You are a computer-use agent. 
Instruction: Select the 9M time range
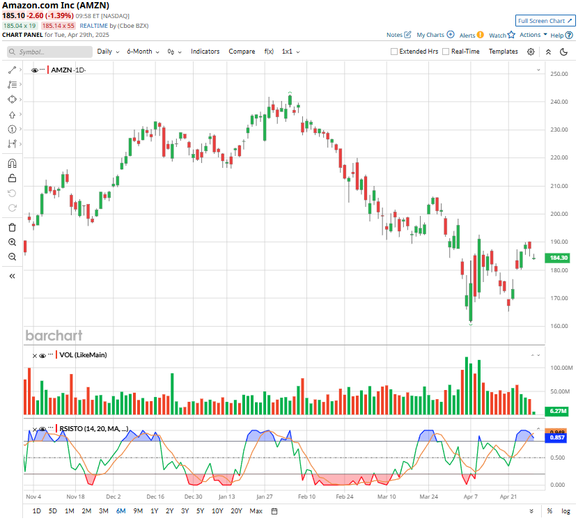[138, 511]
